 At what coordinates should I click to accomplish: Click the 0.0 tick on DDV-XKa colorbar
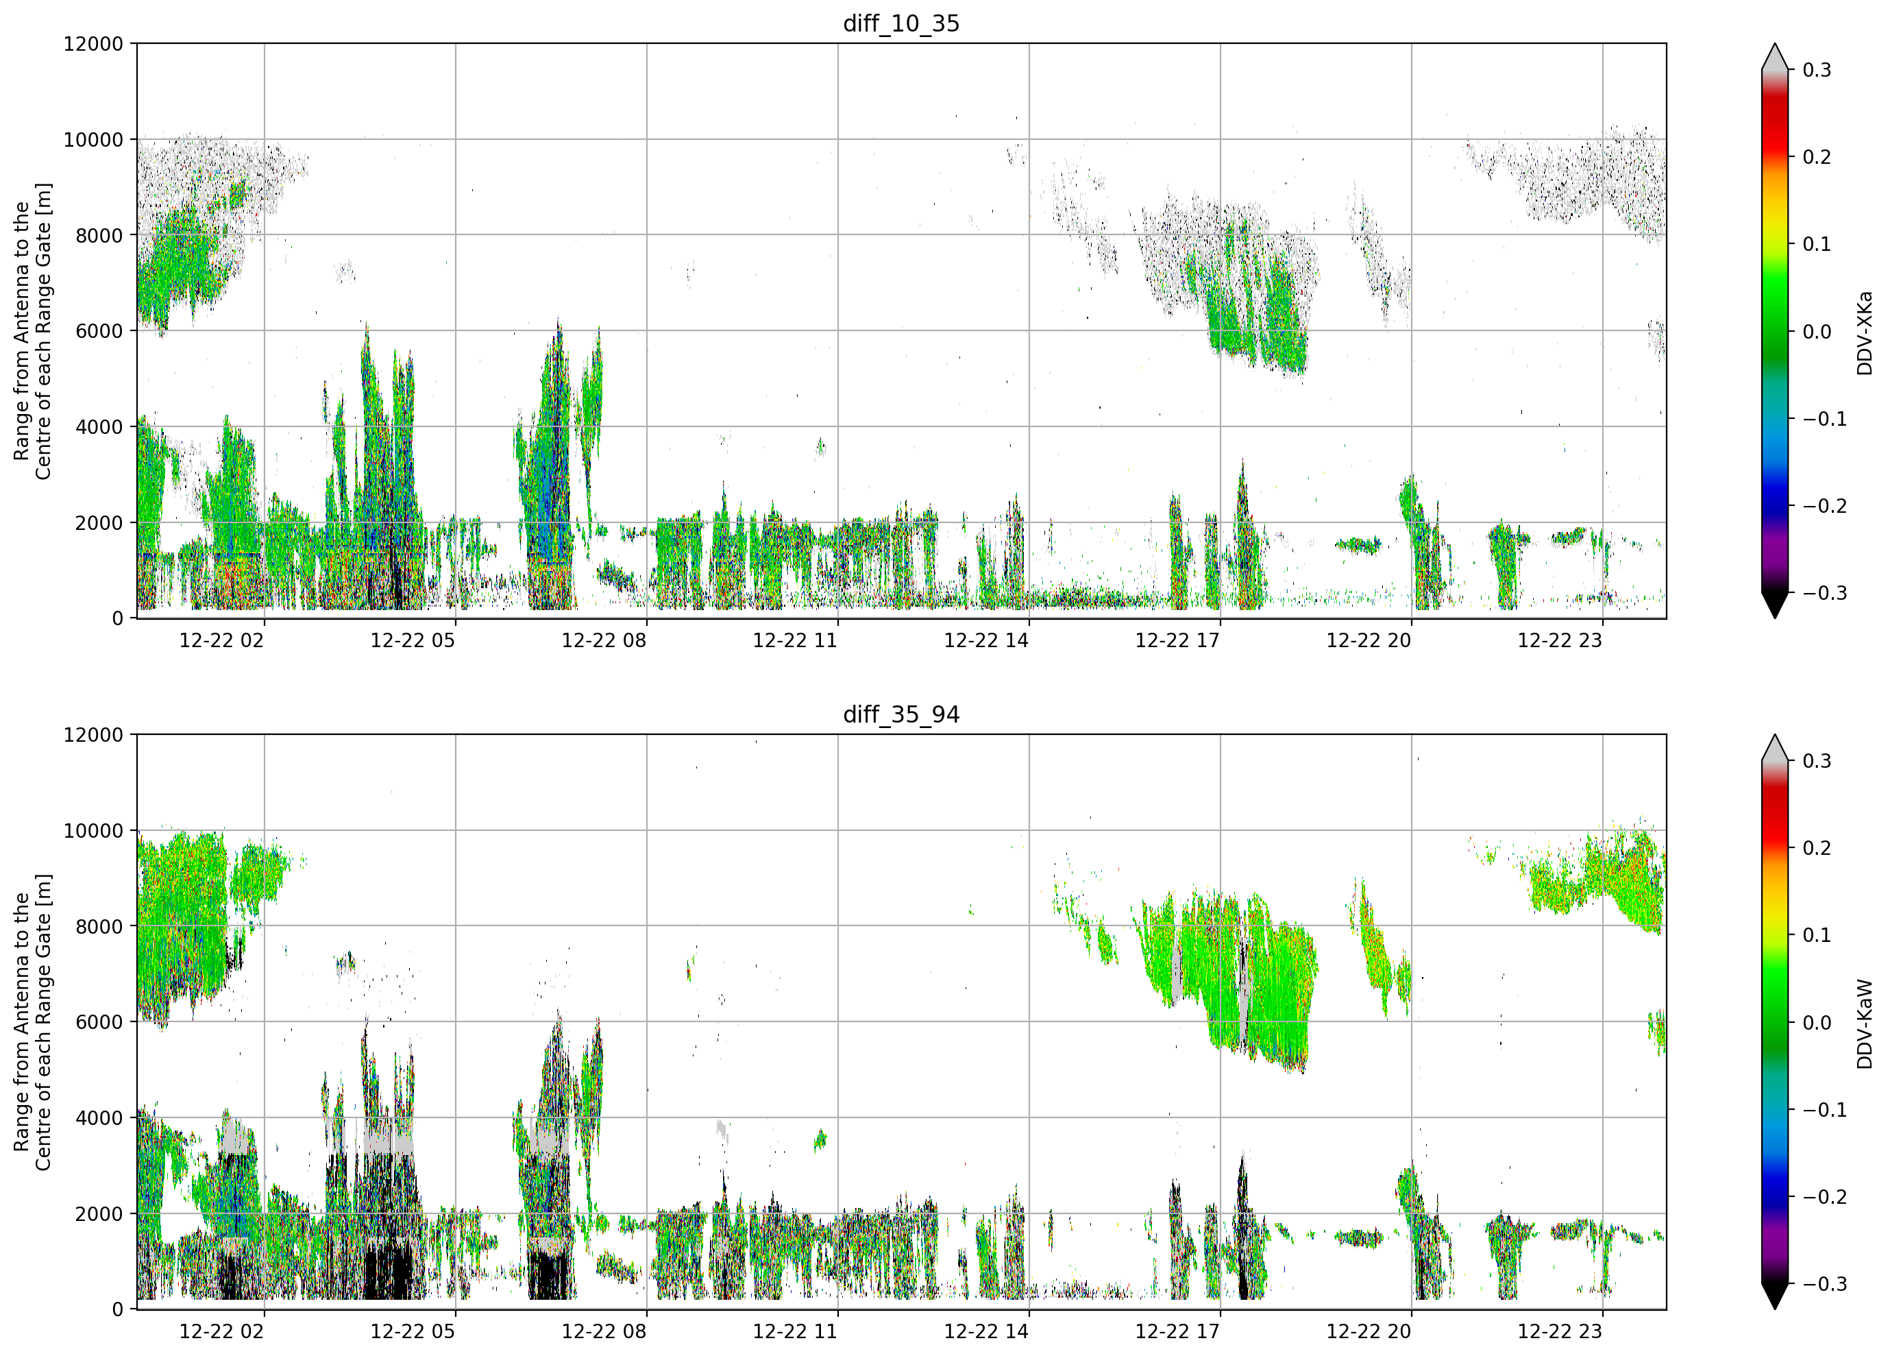coord(1817,332)
